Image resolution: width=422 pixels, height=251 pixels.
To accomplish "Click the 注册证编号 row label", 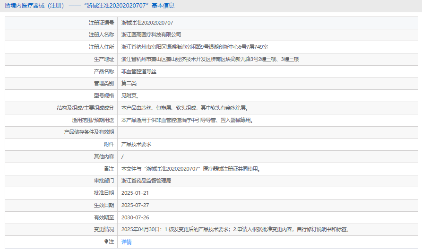I will pyautogui.click(x=102, y=23).
